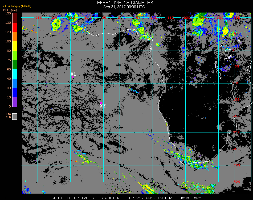Click the "25S" latitude label
Screen dimensions: 253x200
click(x=236, y=133)
